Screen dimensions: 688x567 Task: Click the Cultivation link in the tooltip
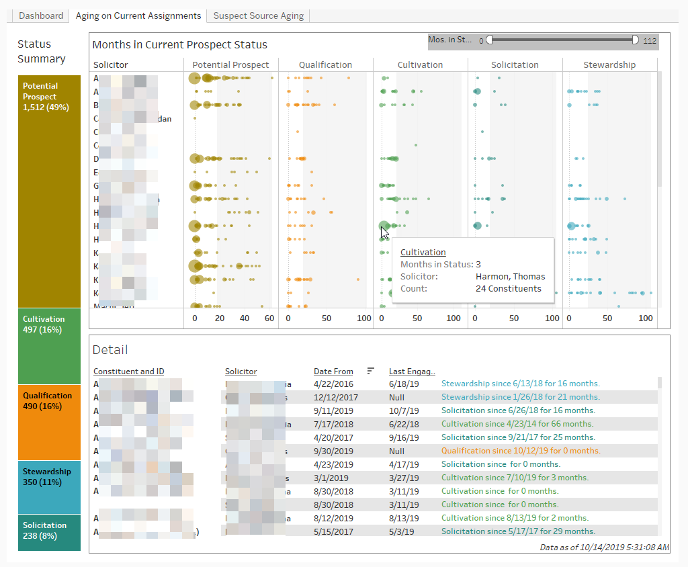[423, 252]
